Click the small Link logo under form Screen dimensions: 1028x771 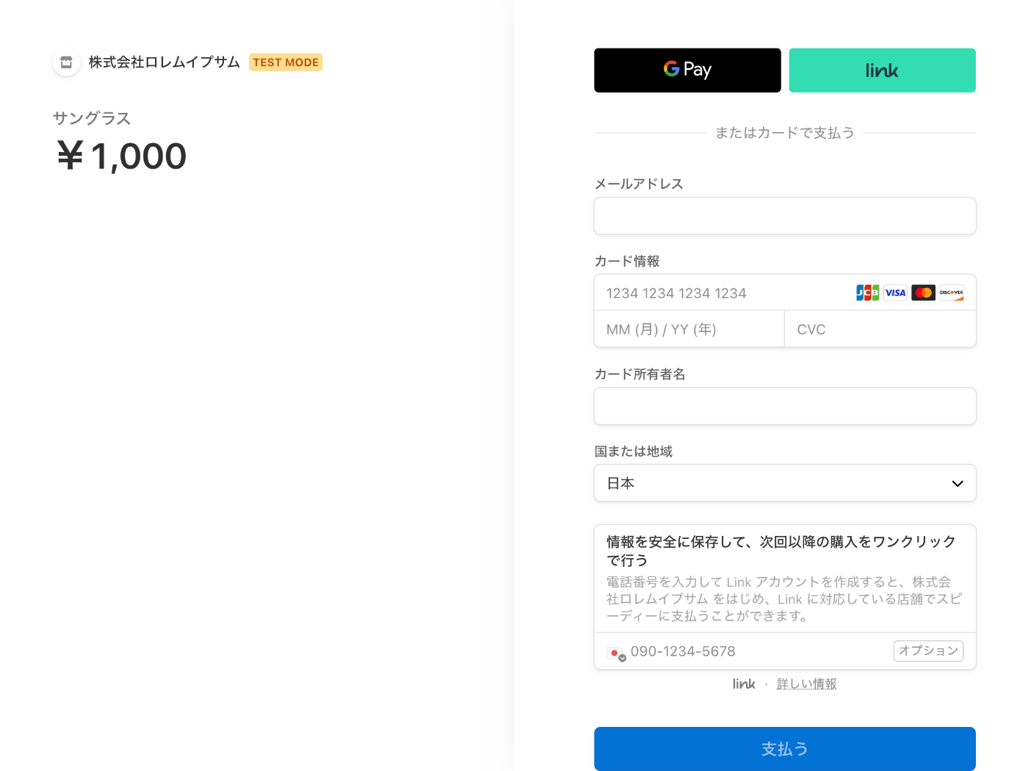click(x=743, y=684)
